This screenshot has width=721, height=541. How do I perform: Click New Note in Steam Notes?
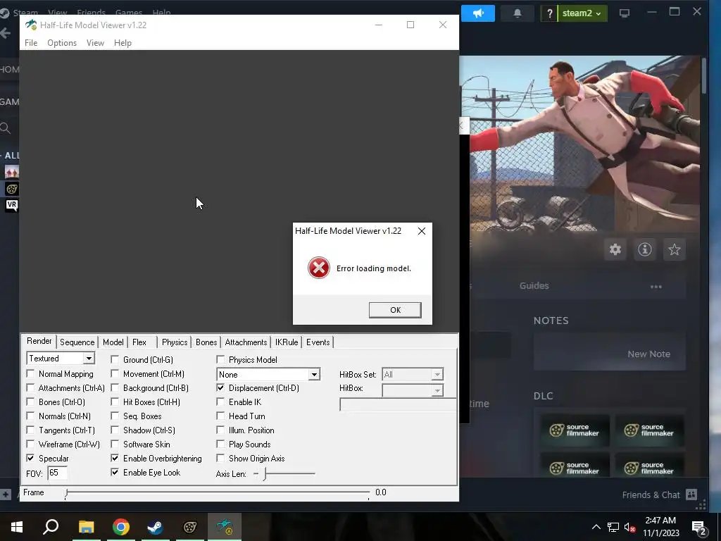[648, 354]
